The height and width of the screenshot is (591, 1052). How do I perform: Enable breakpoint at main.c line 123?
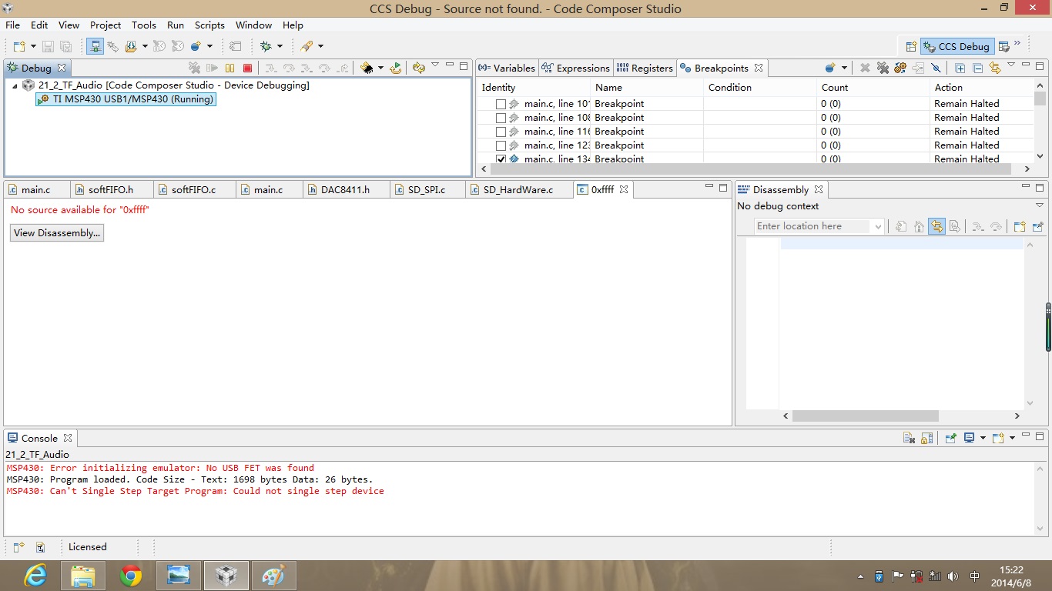tap(501, 145)
